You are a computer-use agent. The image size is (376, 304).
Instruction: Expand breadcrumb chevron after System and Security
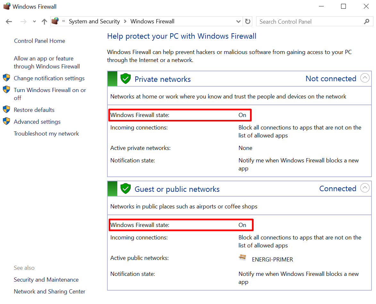click(125, 21)
